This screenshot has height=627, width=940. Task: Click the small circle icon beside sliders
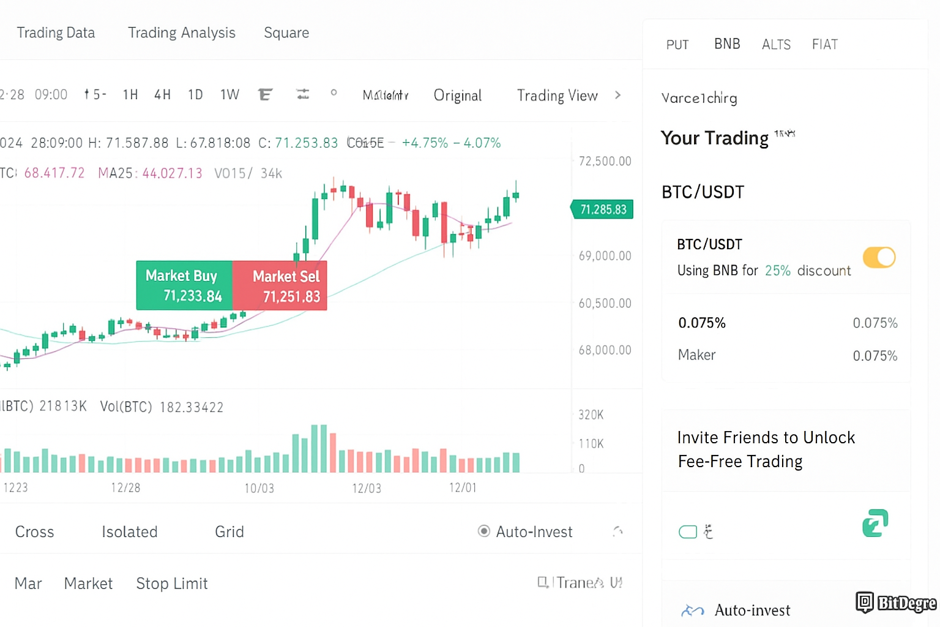(x=334, y=93)
